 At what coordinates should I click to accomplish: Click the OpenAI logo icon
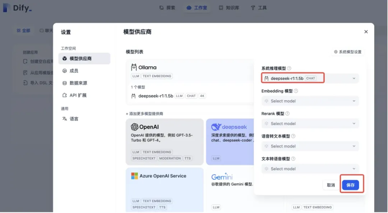(135, 127)
